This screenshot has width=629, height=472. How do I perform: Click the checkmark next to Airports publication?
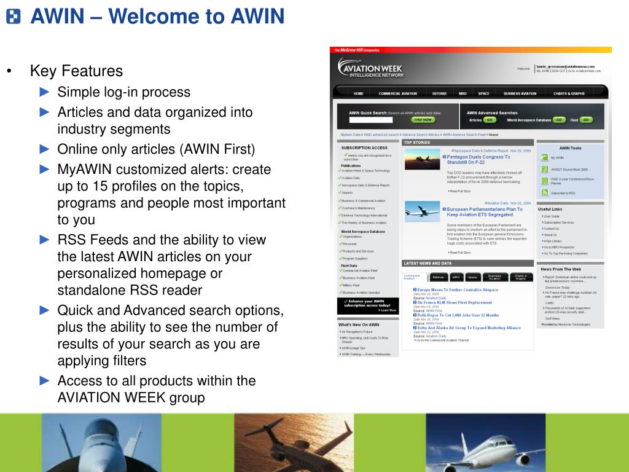pyautogui.click(x=340, y=192)
